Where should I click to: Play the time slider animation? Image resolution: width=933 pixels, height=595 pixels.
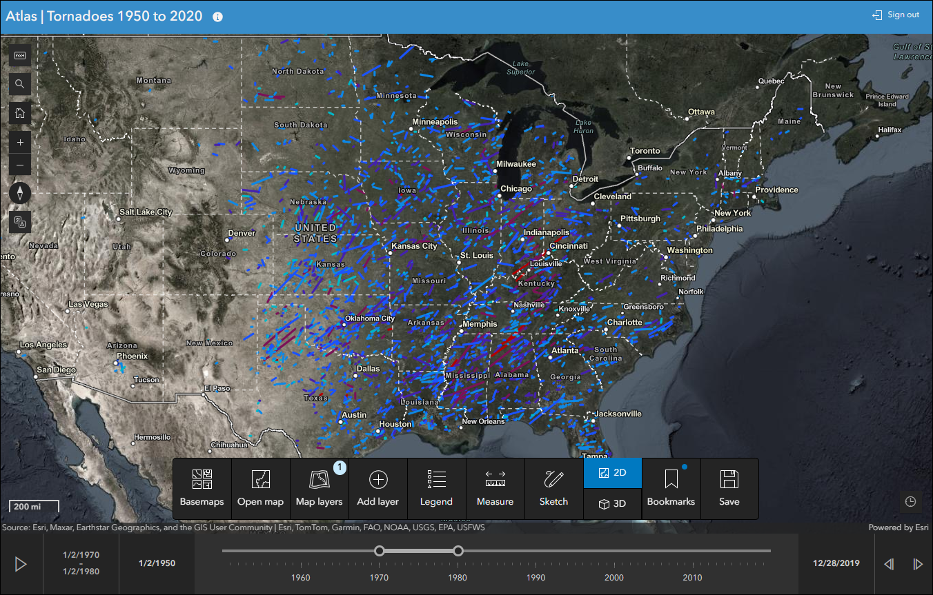tap(21, 565)
